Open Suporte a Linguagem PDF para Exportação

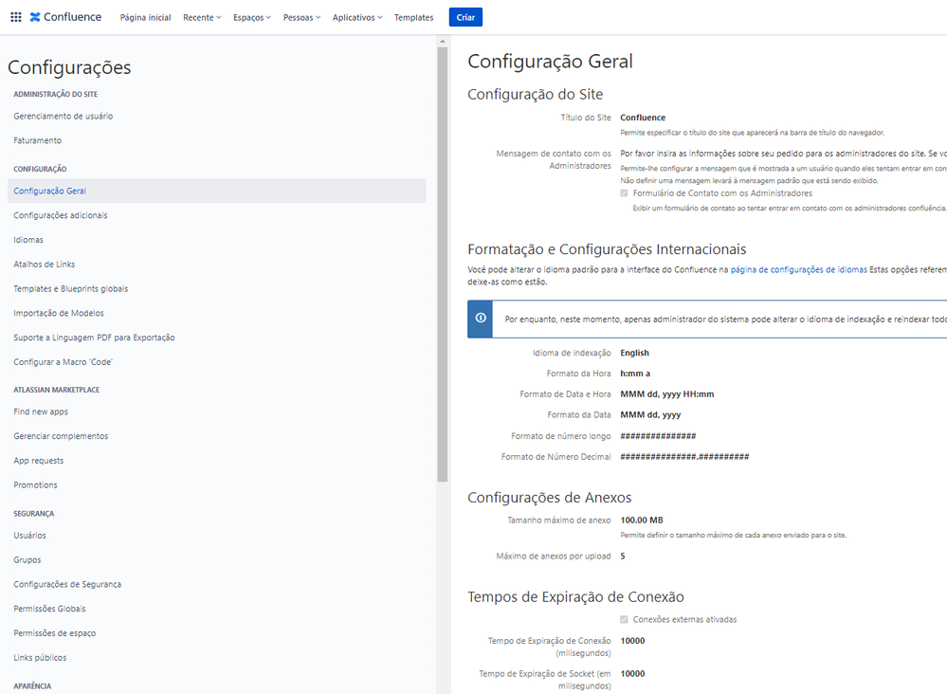(94, 338)
